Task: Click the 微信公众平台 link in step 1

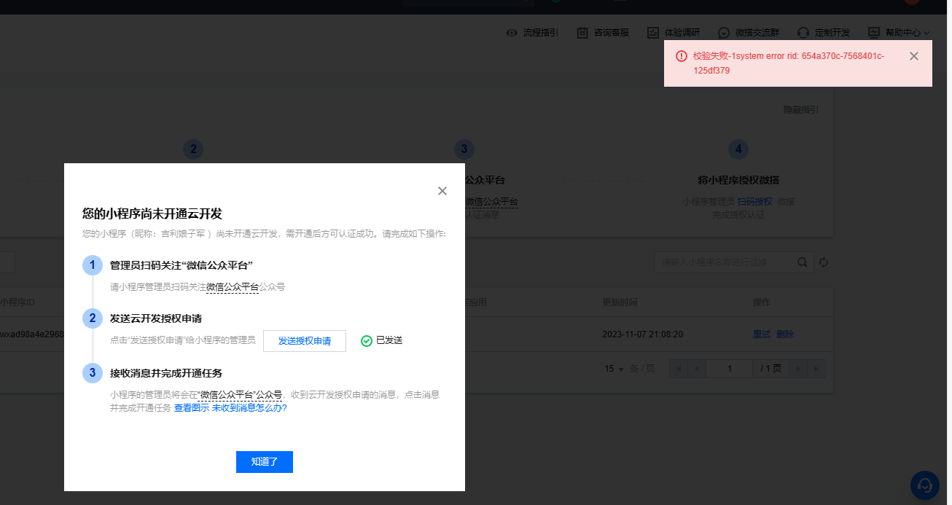Action: (x=233, y=287)
